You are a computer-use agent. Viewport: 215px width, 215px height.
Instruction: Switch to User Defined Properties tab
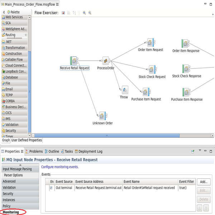(27, 140)
